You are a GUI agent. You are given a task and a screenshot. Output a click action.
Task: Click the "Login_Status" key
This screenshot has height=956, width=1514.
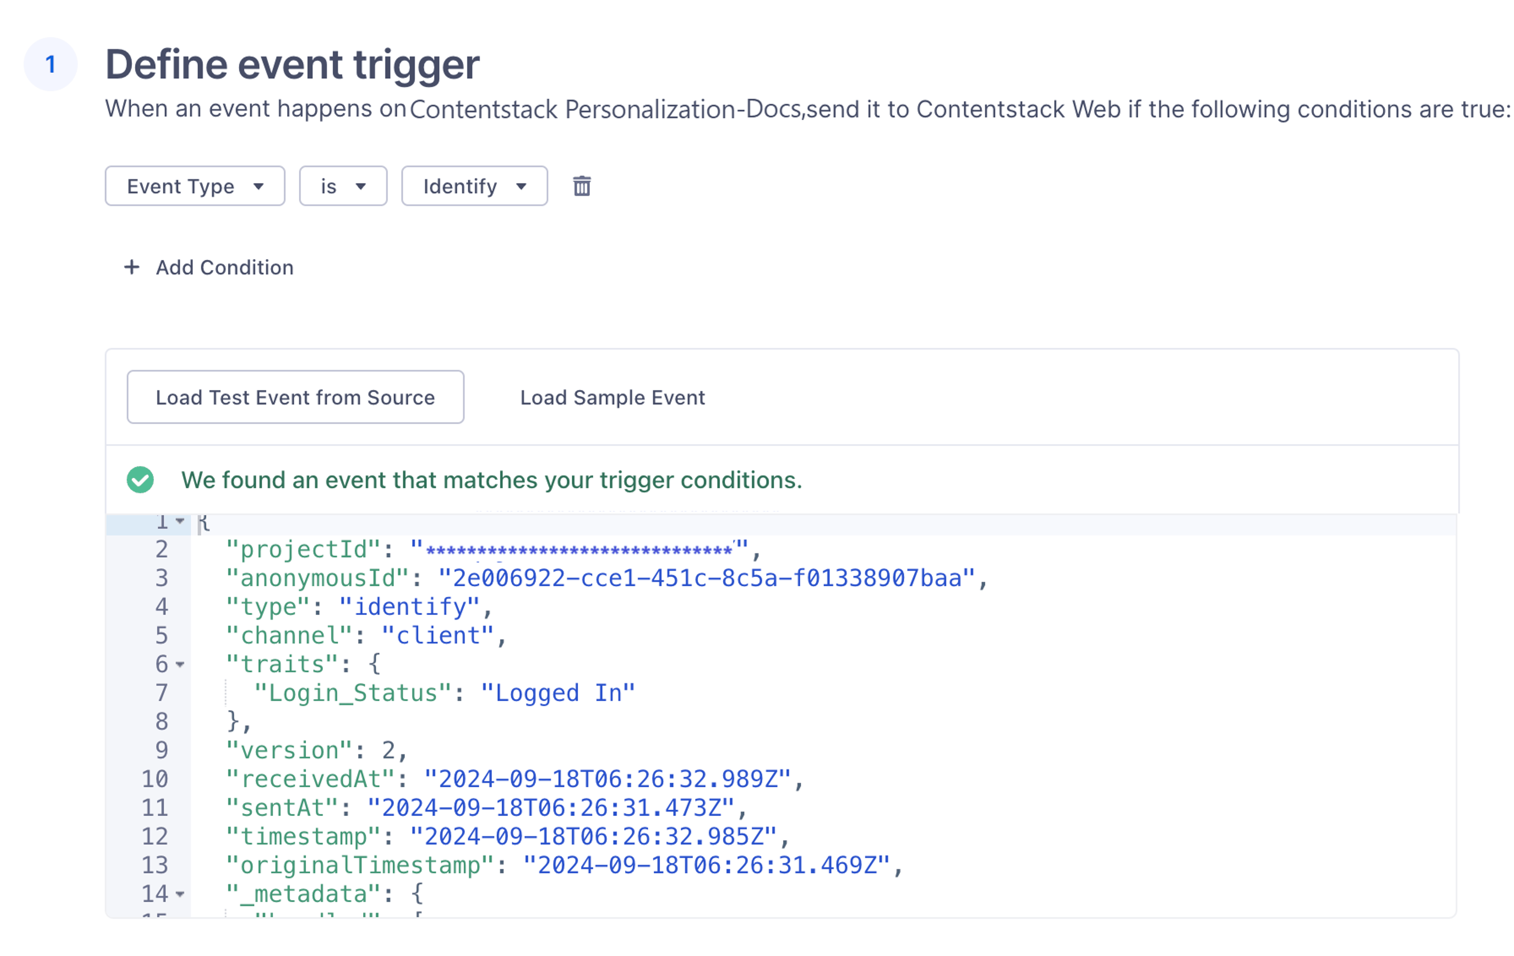[x=353, y=693]
